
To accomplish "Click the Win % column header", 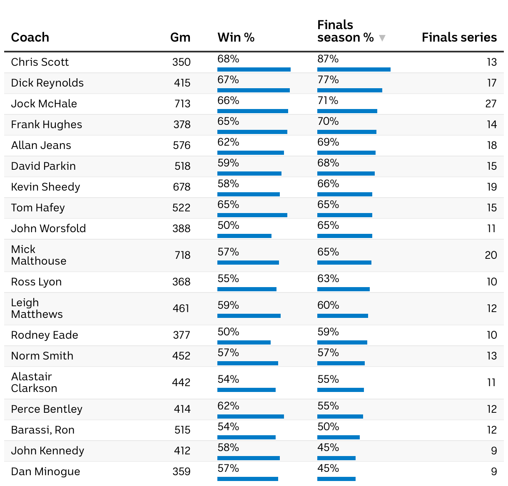I will point(236,37).
